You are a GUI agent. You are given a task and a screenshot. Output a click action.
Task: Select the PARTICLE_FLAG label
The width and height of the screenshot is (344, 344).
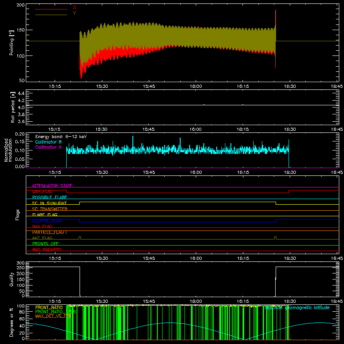pyautogui.click(x=49, y=232)
